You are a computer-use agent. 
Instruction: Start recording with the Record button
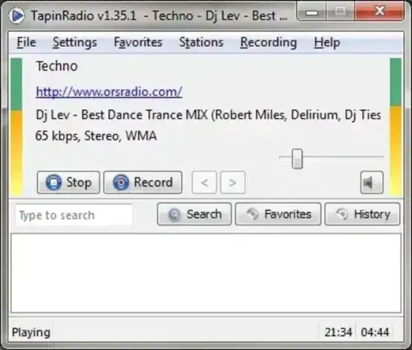pos(143,183)
